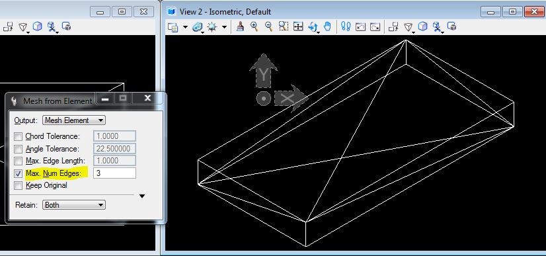Select the Walk footprints tool
This screenshot has height=256, width=546.
(346, 26)
